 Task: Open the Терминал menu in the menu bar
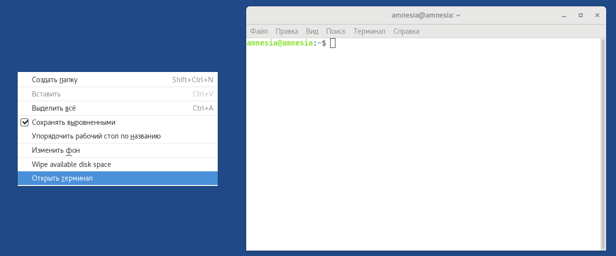pos(369,31)
